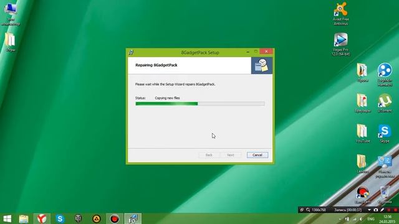The height and width of the screenshot is (224, 399).
Task: Pause recording with the red pause button
Action: pos(388,210)
